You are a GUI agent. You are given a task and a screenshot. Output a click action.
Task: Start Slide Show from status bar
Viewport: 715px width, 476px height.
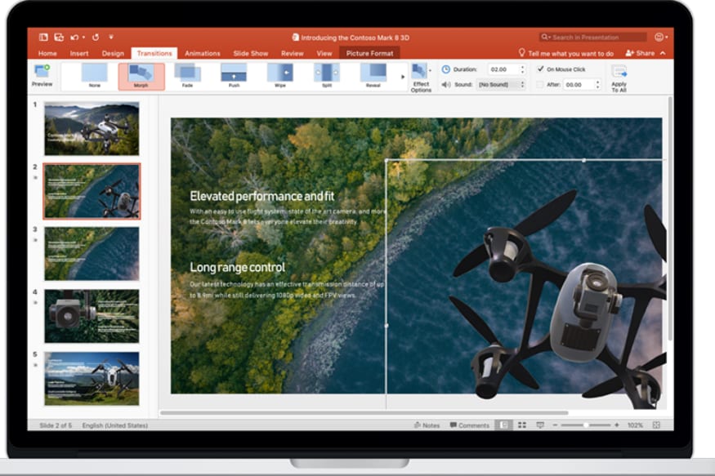point(540,425)
